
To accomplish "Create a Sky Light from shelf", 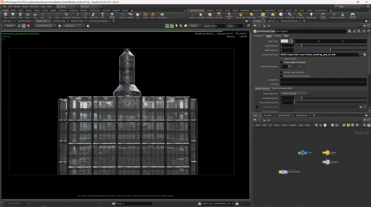I will (273, 16).
